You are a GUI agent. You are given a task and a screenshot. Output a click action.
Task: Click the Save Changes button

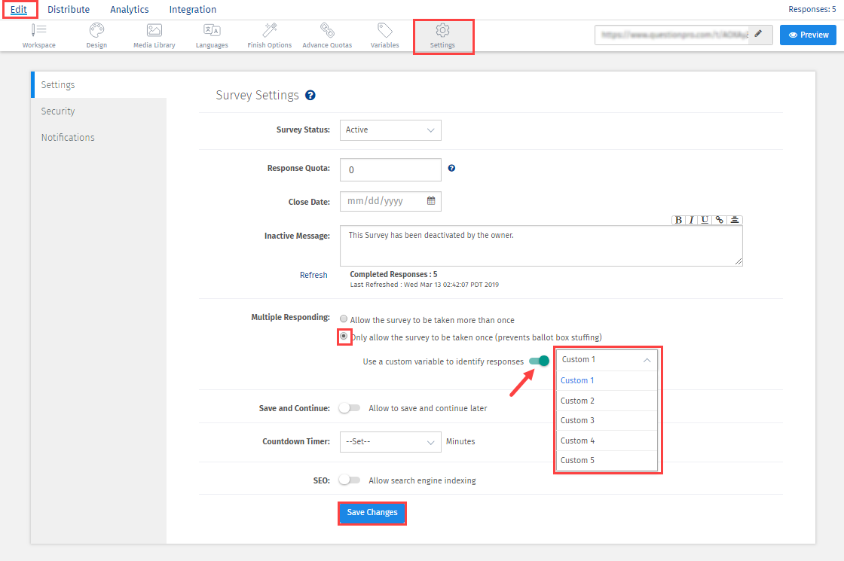coord(372,513)
